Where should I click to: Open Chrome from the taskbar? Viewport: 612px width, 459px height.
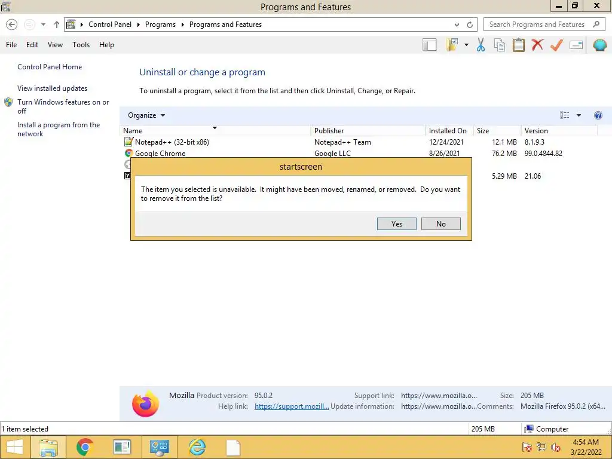pos(85,447)
